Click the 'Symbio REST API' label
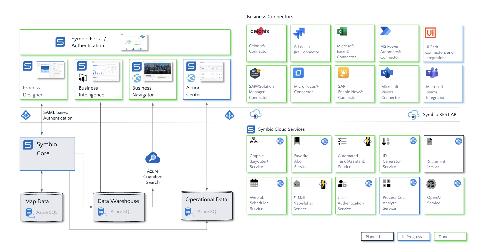 pyautogui.click(x=440, y=114)
